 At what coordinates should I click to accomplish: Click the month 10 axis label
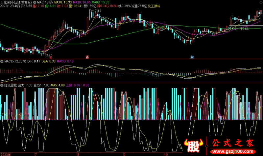click(166, 154)
